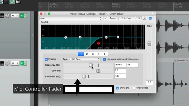Click the pin window icon in title bar
The width and height of the screenshot is (189, 106).
pyautogui.click(x=153, y=13)
